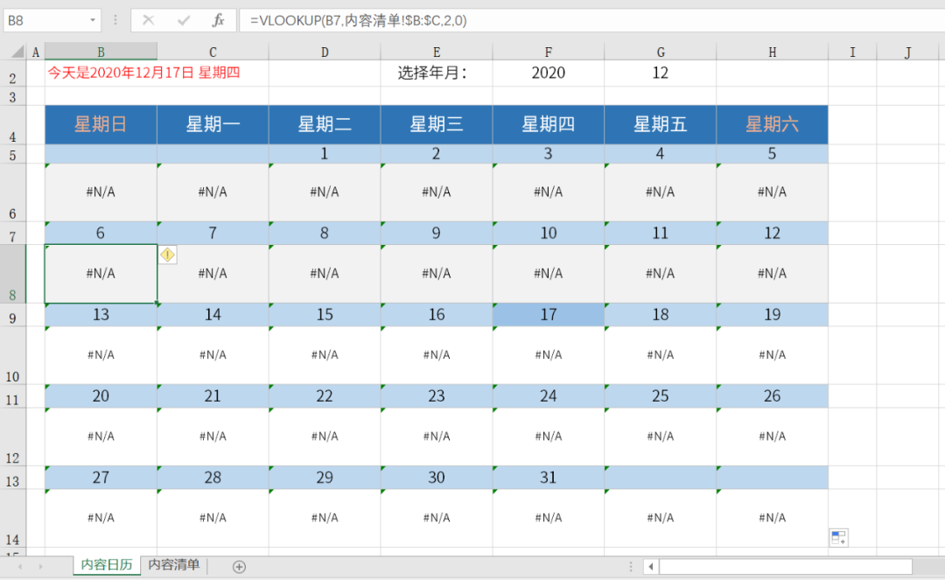This screenshot has width=945, height=580.
Task: Select row 4 header
Action: click(12, 125)
